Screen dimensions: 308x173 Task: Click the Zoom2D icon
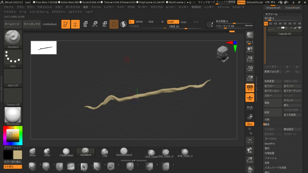point(250,59)
